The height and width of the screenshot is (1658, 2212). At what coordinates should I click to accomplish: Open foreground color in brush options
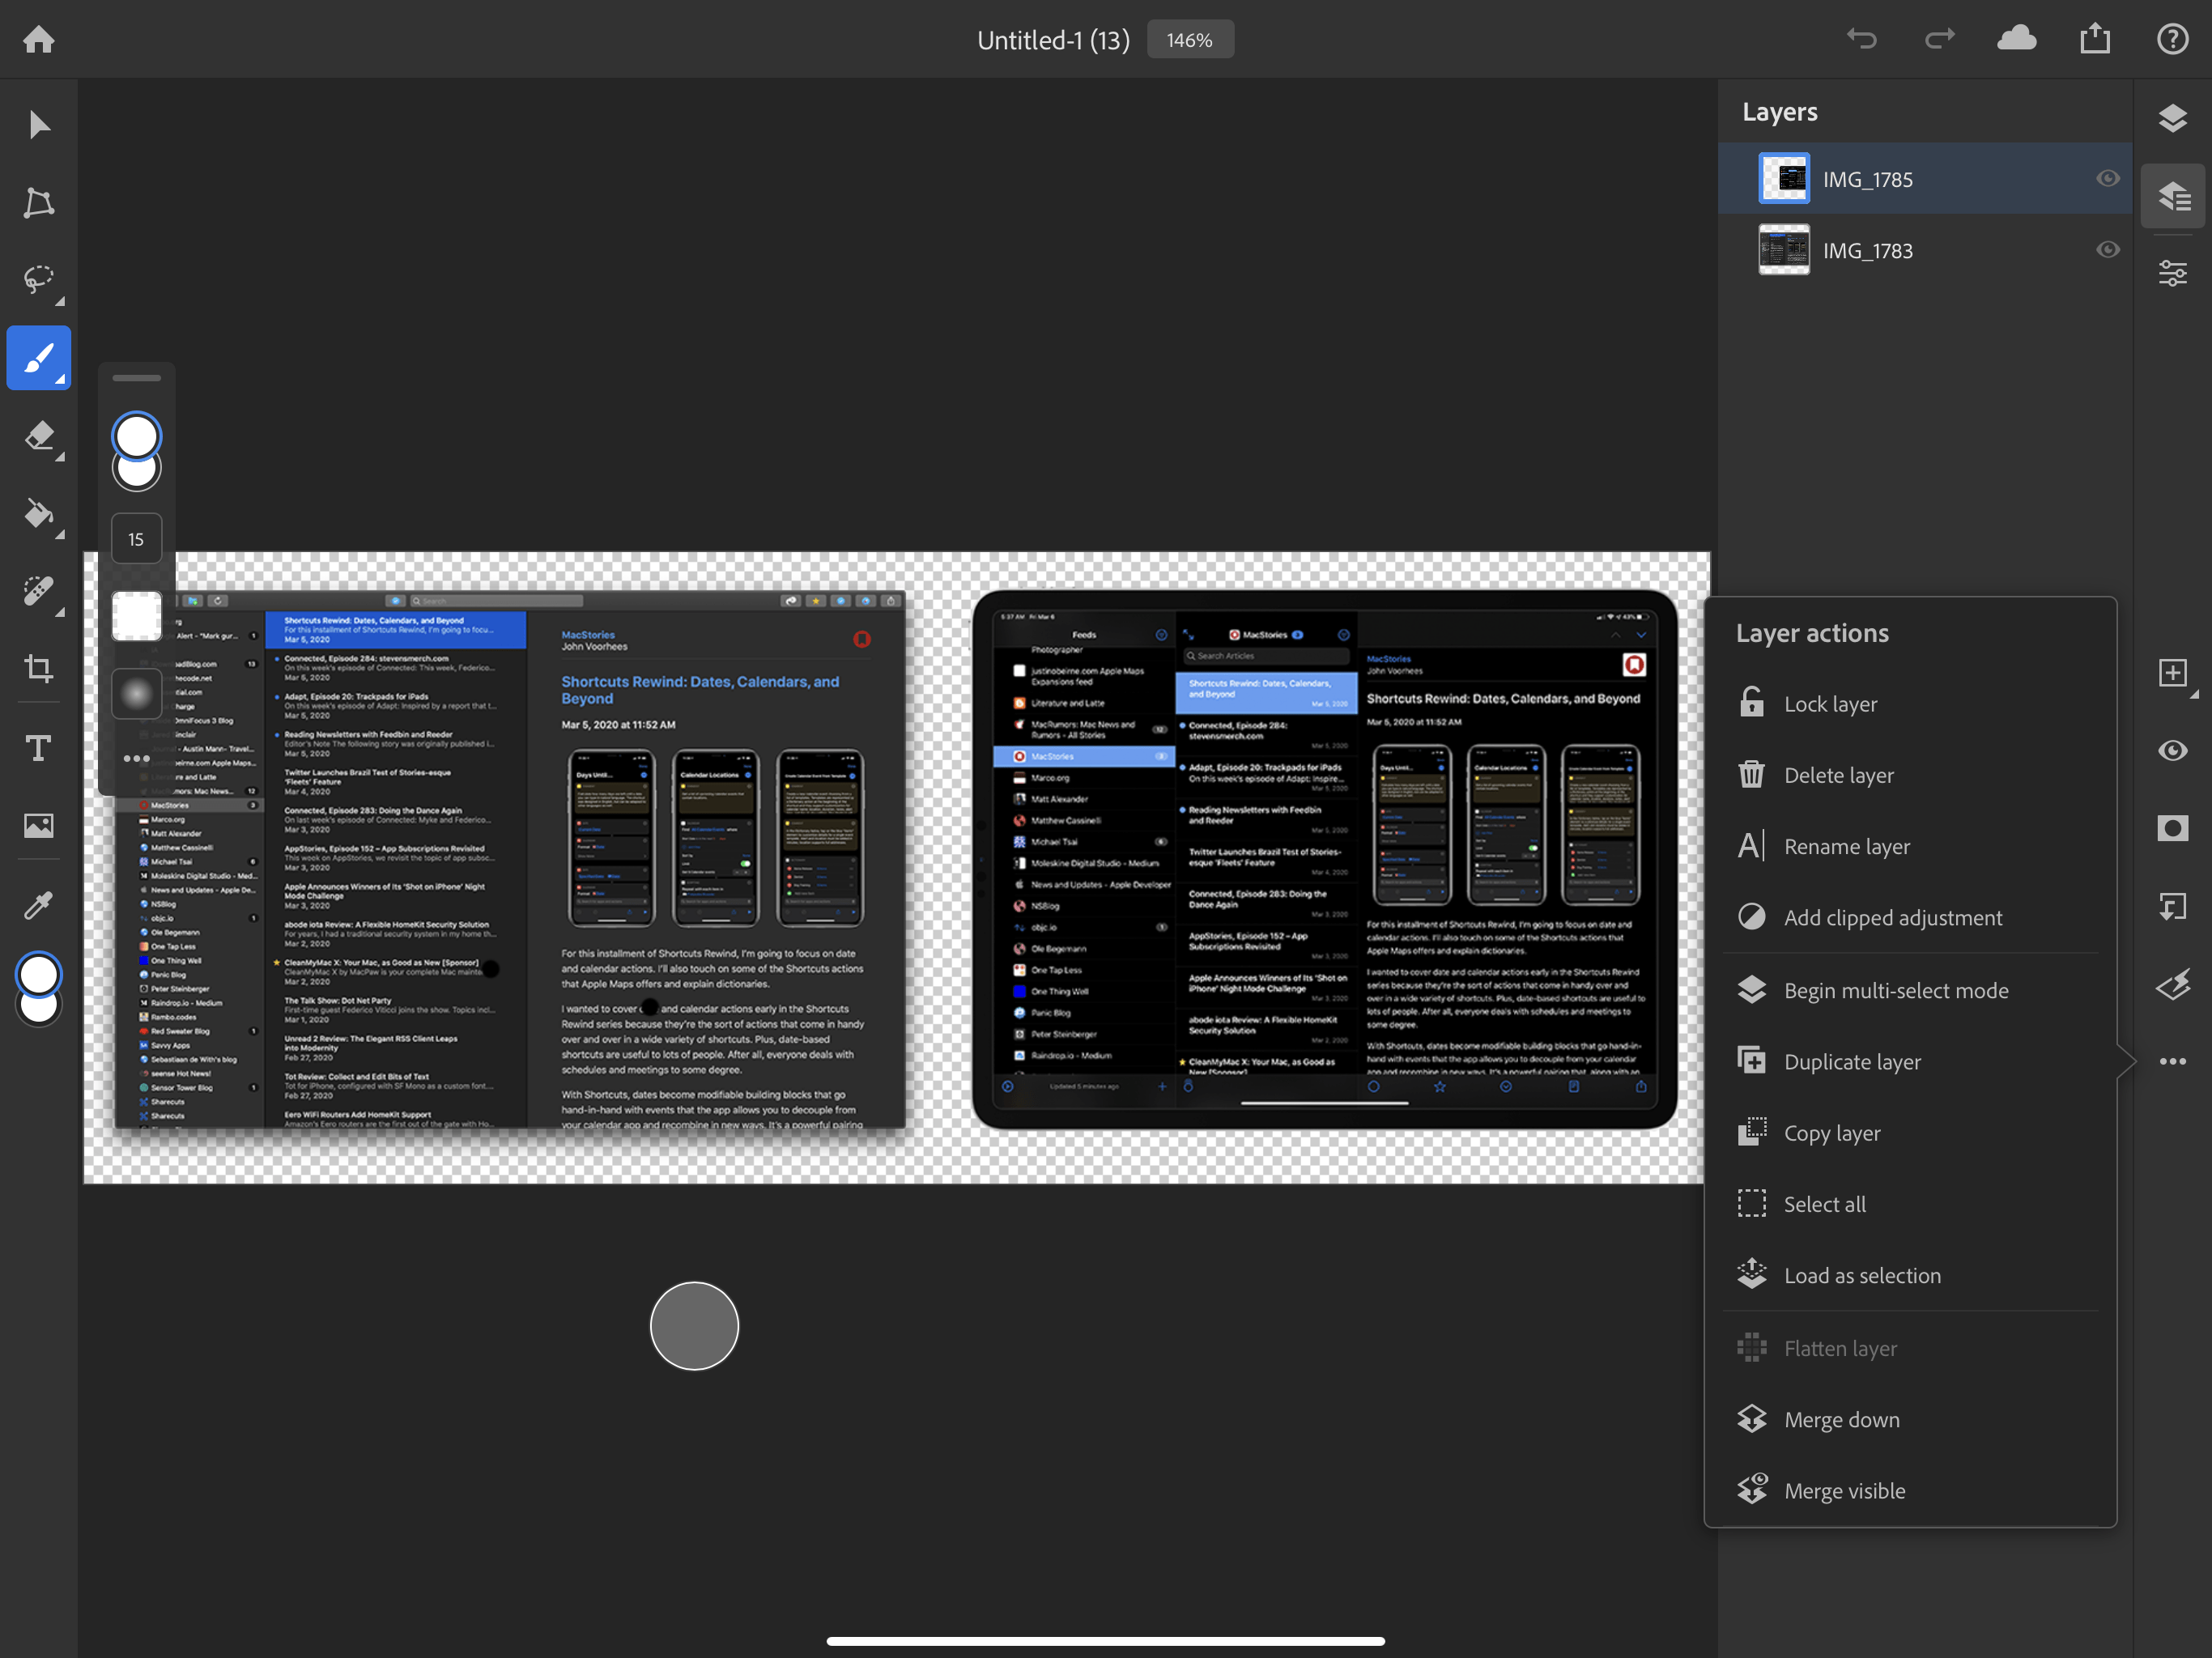tap(136, 437)
